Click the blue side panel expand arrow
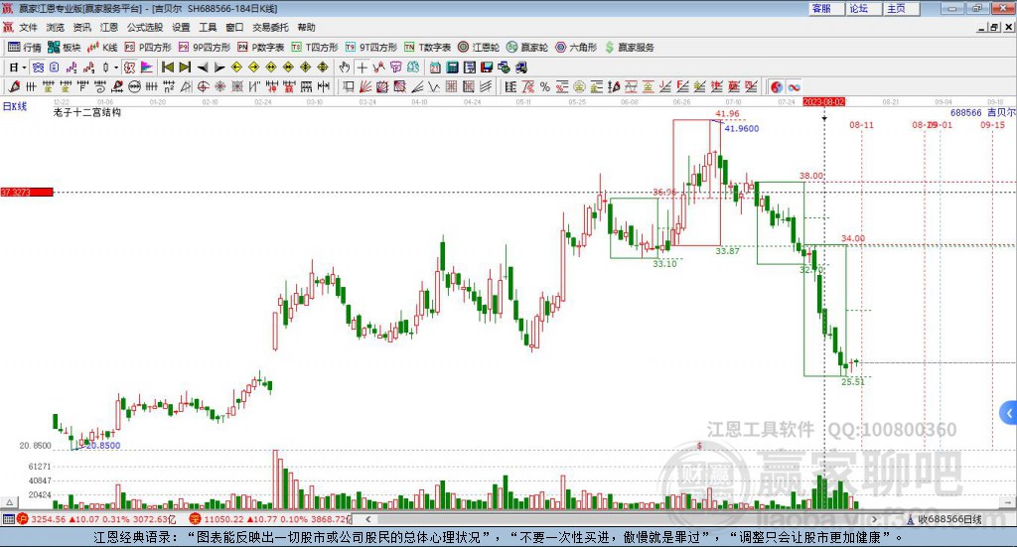This screenshot has height=547, width=1017. [x=1009, y=413]
